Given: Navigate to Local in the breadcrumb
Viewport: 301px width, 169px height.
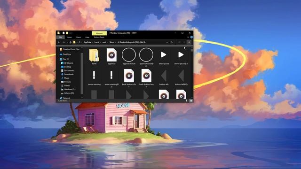Looking at the screenshot, I should tap(96, 42).
